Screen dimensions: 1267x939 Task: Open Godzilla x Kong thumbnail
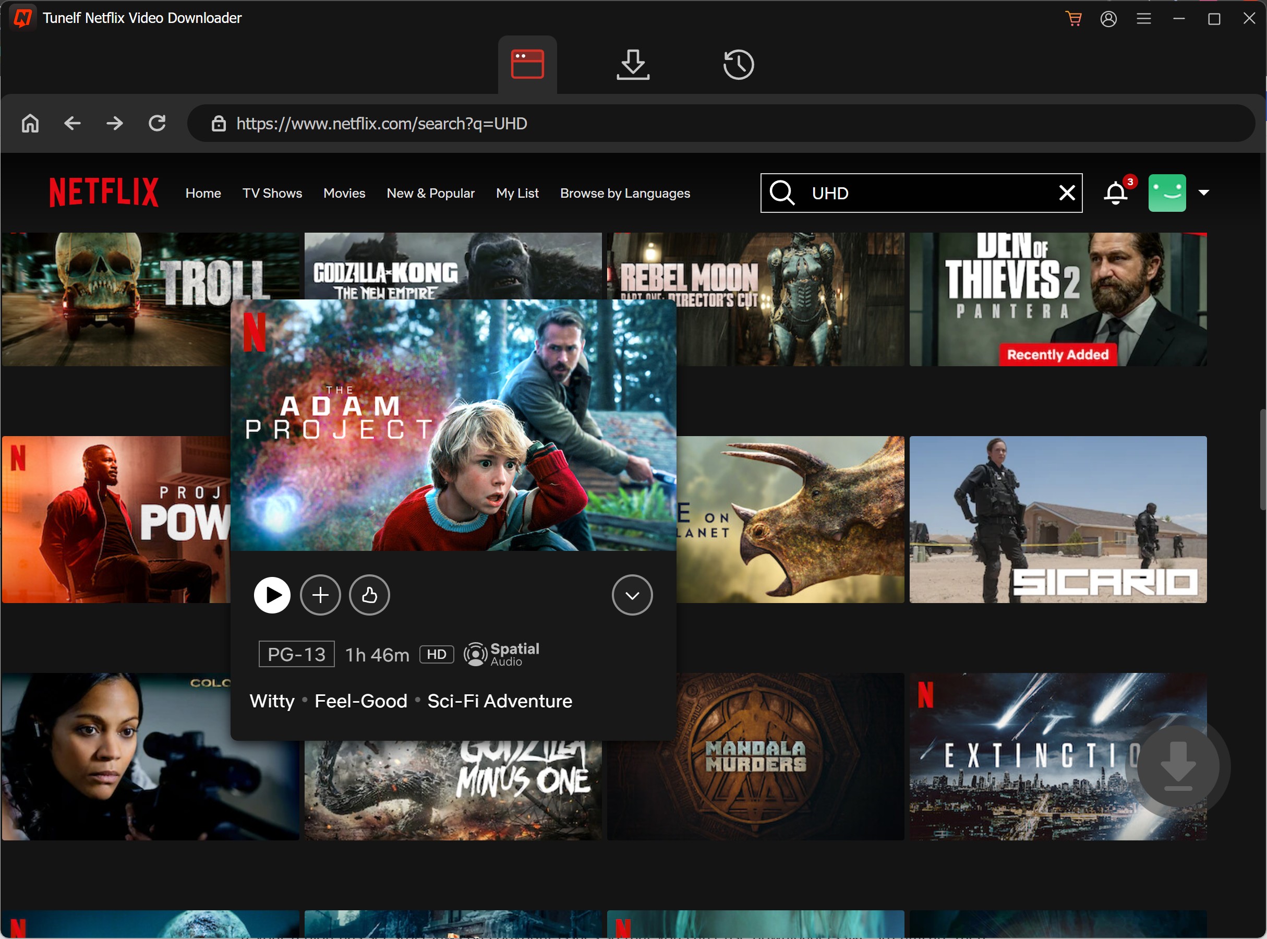coord(453,266)
